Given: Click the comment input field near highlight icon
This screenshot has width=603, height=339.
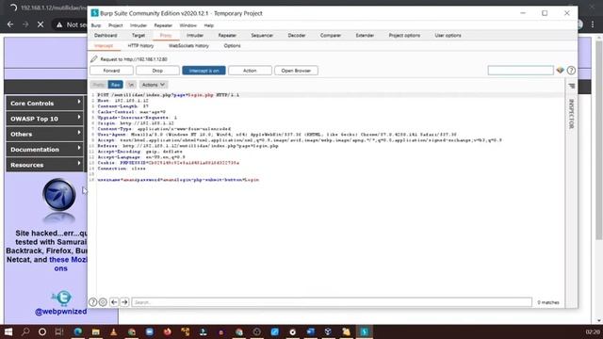Looking at the screenshot, I should click(521, 71).
